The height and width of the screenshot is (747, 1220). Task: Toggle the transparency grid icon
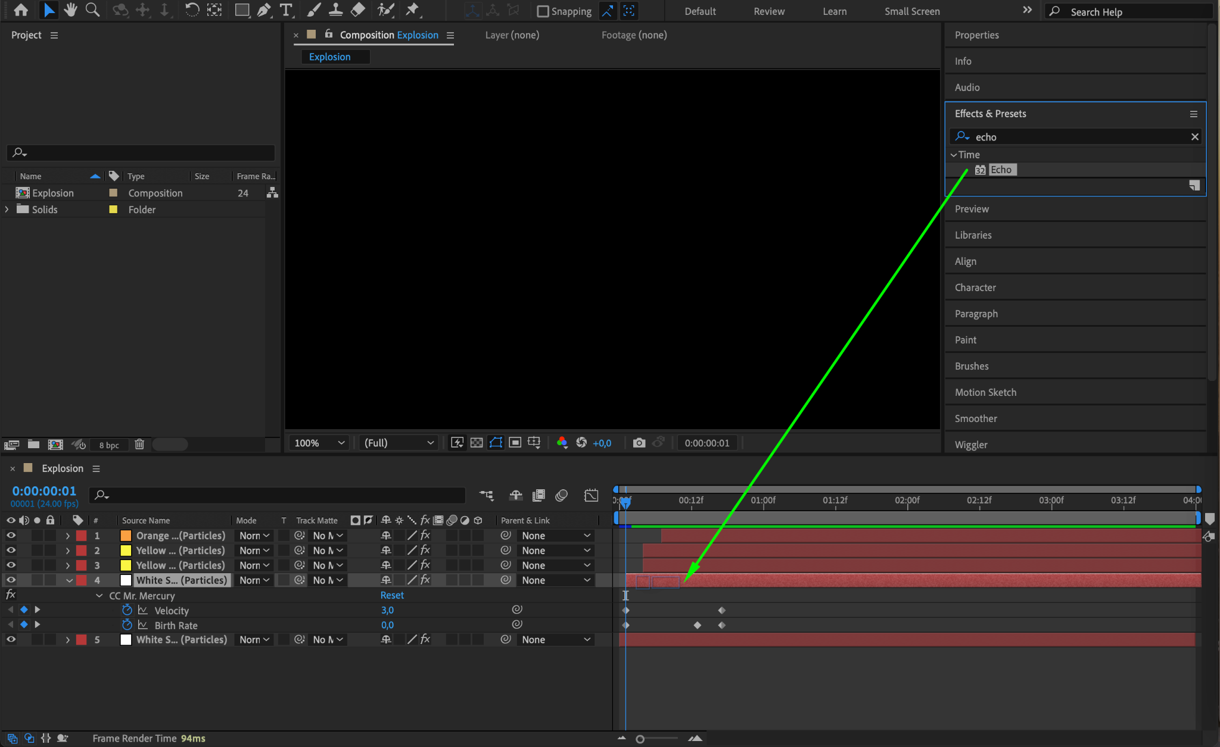coord(477,443)
